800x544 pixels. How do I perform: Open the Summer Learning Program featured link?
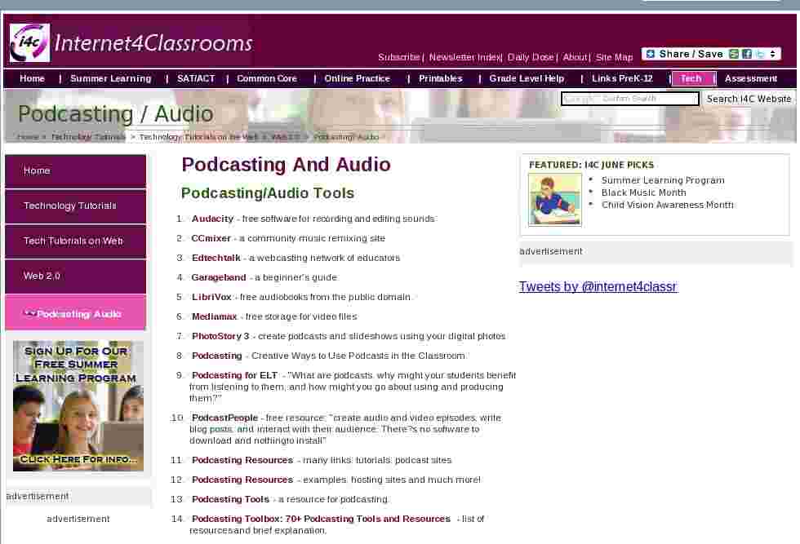click(x=663, y=180)
